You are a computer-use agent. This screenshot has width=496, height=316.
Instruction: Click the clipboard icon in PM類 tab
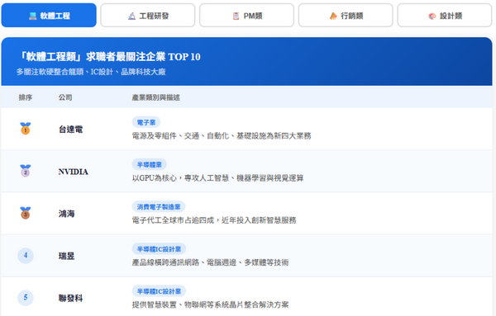pyautogui.click(x=236, y=16)
